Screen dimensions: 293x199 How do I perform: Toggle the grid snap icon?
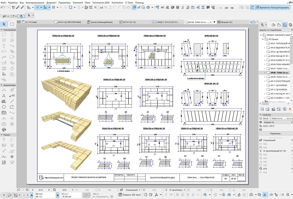pyautogui.click(x=53, y=7)
